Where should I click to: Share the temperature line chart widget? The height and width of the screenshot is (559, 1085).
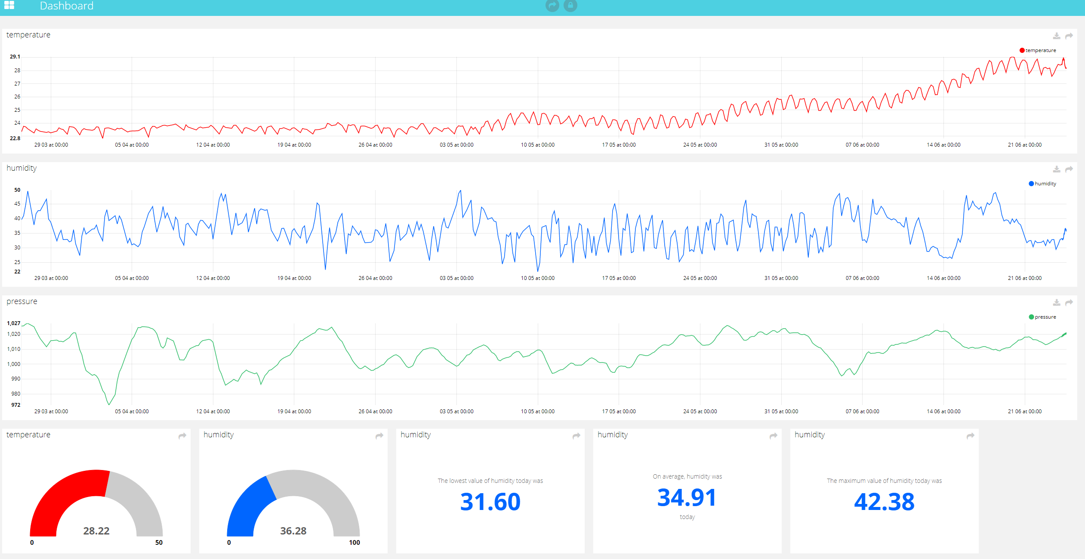pyautogui.click(x=1069, y=36)
